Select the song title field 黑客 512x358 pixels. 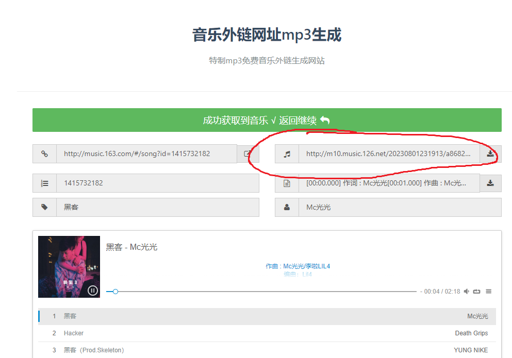tap(158, 207)
